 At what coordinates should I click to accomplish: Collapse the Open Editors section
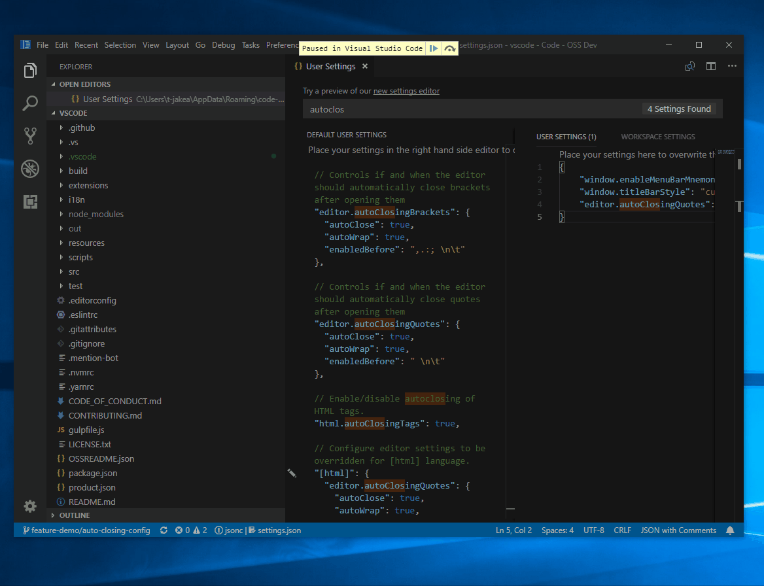(165, 84)
